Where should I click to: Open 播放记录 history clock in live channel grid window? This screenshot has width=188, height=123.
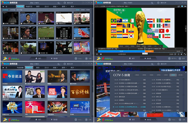pyautogui.click(x=65, y=3)
